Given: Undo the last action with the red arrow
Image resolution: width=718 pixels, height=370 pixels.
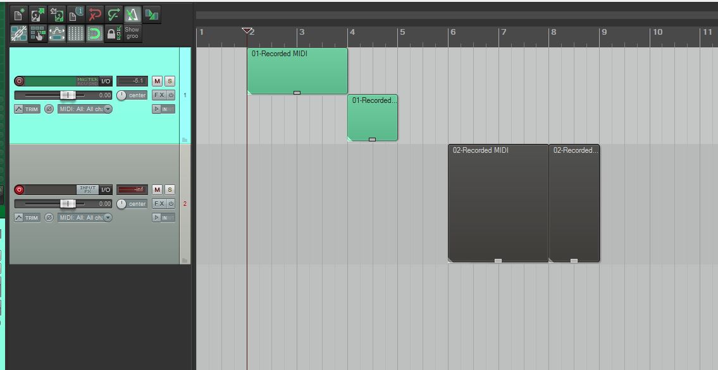Looking at the screenshot, I should [x=95, y=15].
